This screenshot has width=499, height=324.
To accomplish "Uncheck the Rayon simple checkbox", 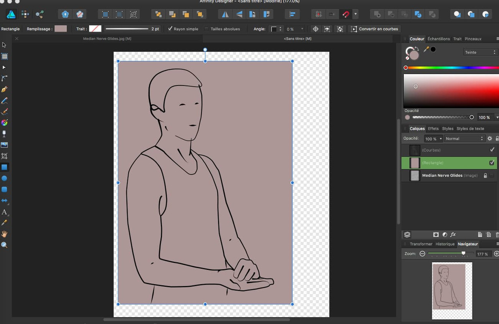I will point(170,29).
